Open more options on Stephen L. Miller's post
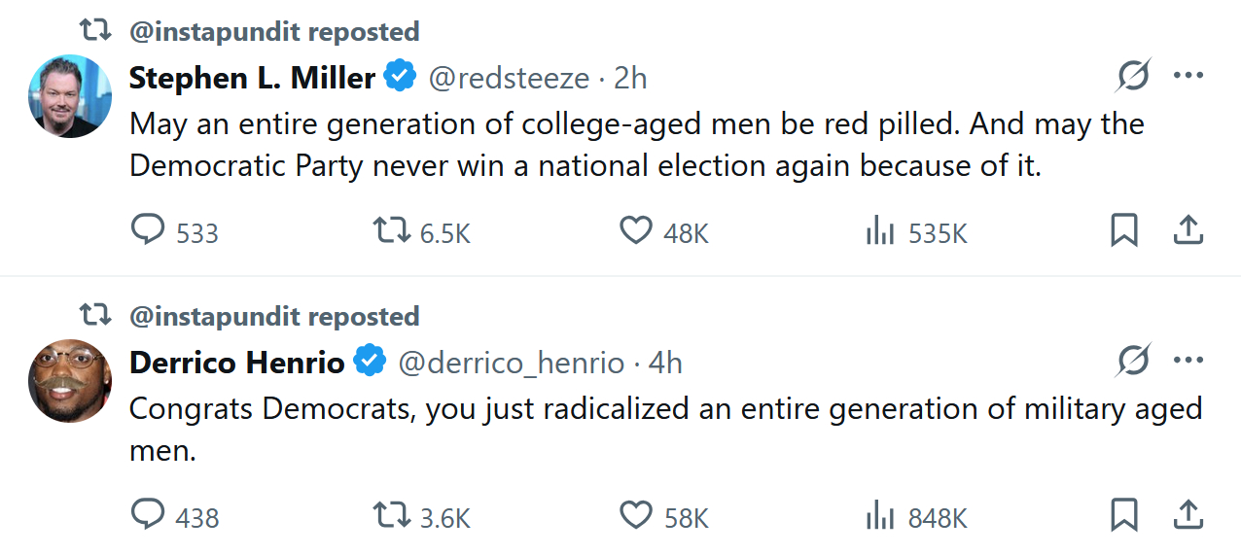Screen dimensions: 1241x555 click(1188, 76)
